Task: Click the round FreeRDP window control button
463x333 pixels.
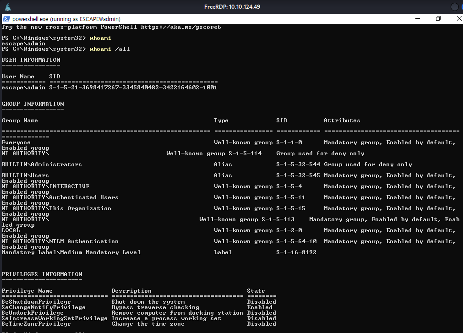Action: point(454,7)
